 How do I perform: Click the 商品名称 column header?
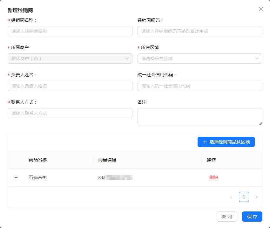click(x=38, y=160)
